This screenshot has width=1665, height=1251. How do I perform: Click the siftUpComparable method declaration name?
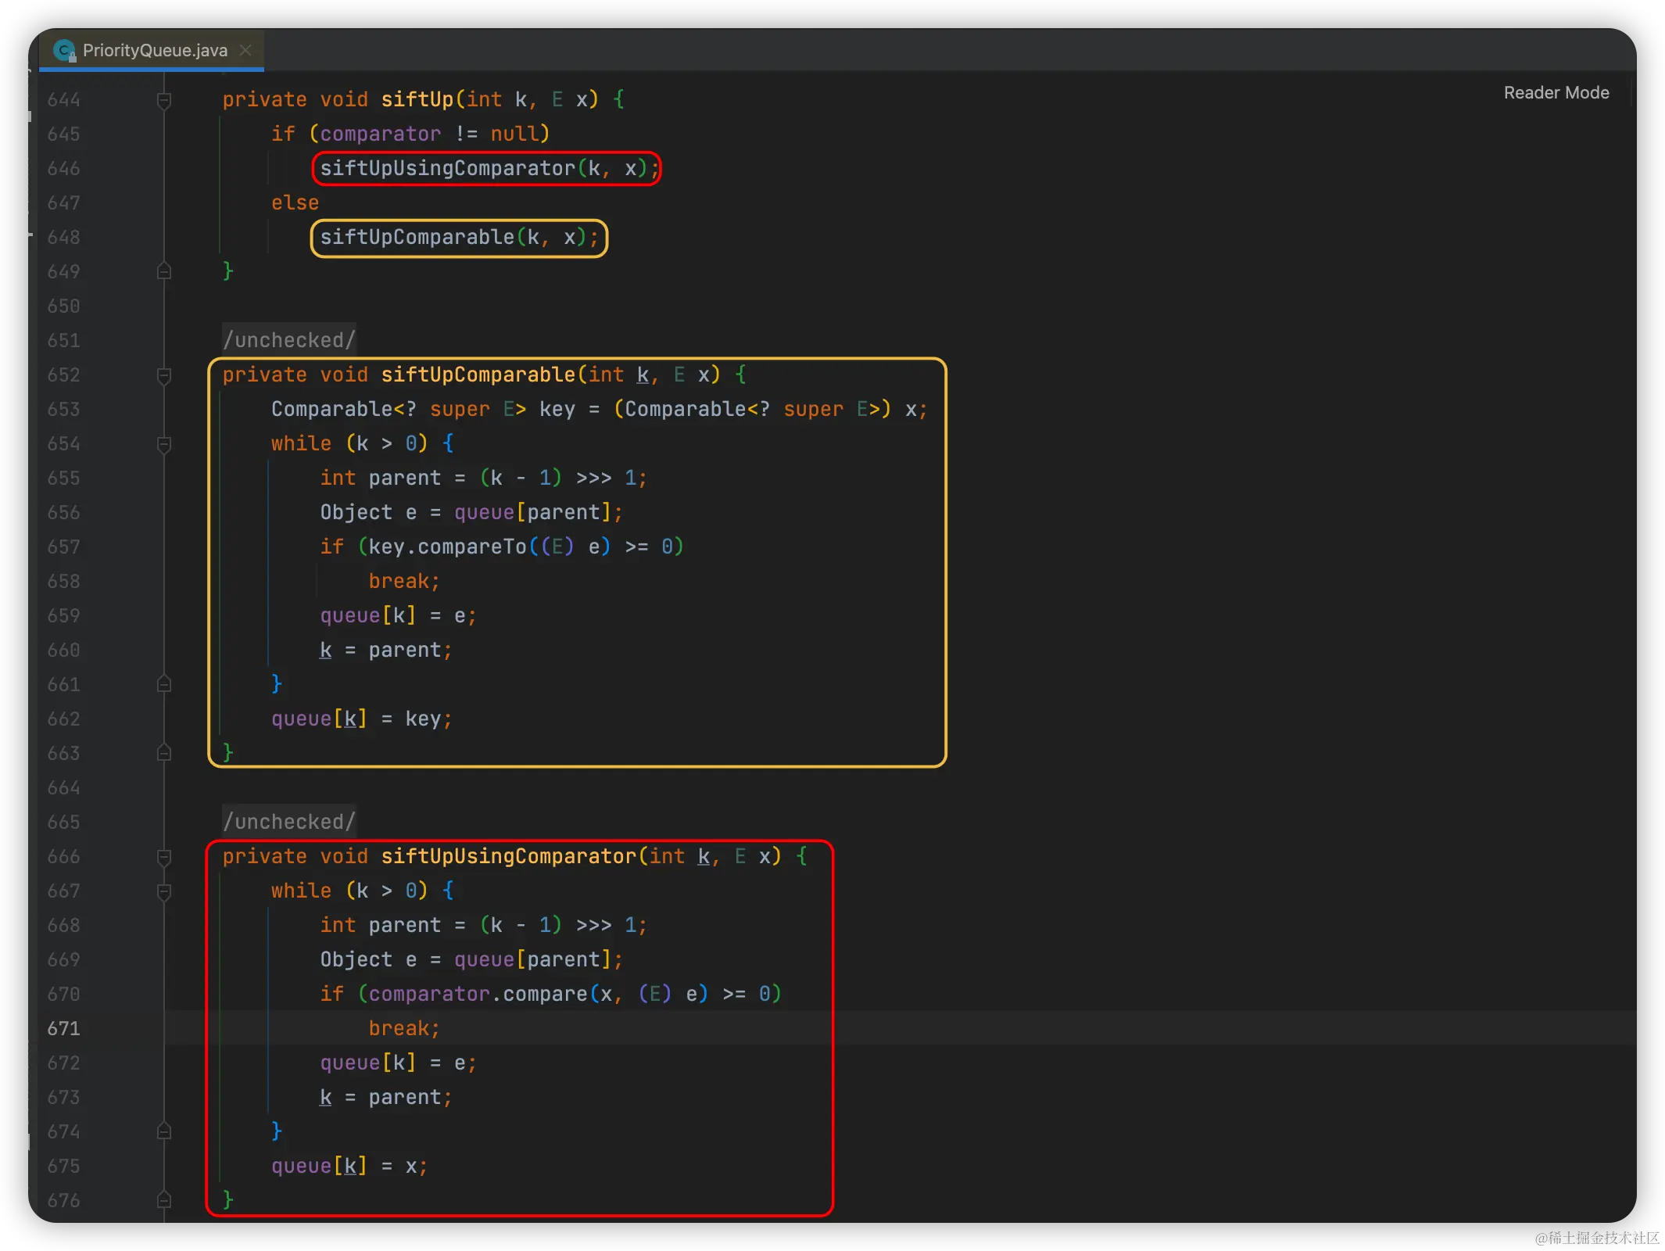pos(478,375)
